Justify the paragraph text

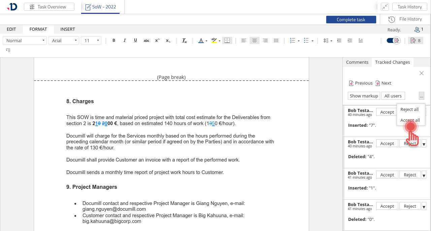[276, 40]
